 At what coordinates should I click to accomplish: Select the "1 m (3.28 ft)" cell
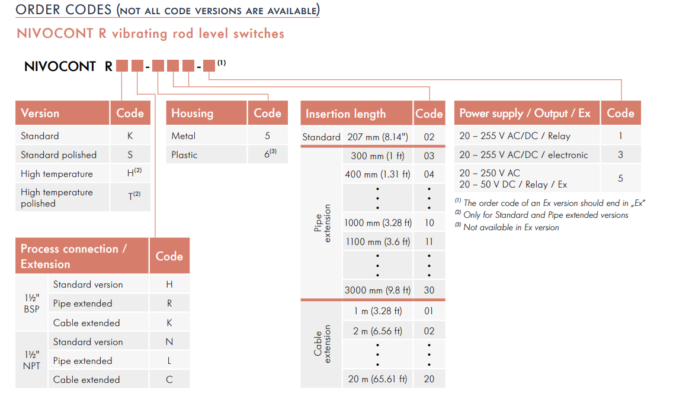coord(378,311)
